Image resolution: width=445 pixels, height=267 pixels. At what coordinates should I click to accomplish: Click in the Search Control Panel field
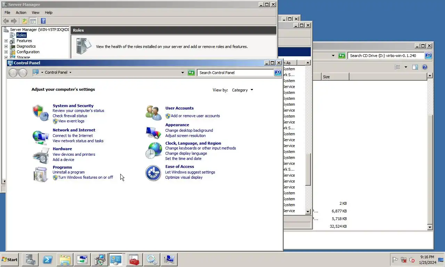[235, 72]
